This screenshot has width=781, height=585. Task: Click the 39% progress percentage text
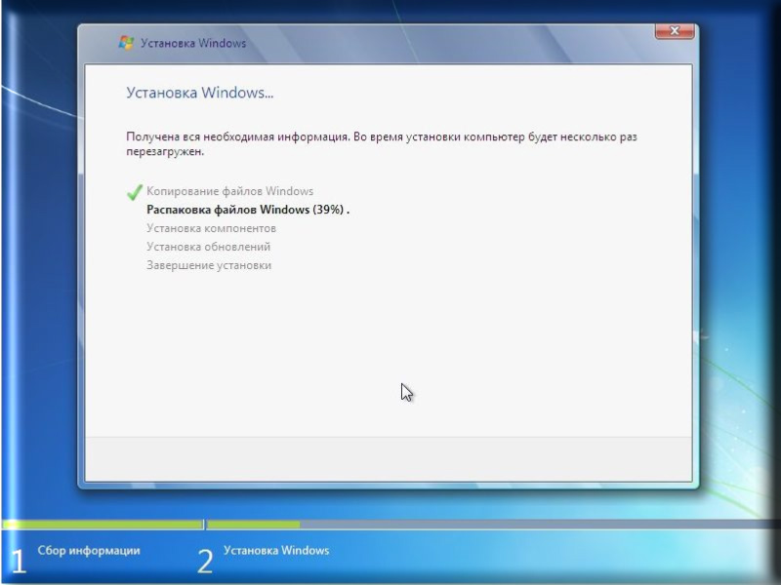pos(329,210)
